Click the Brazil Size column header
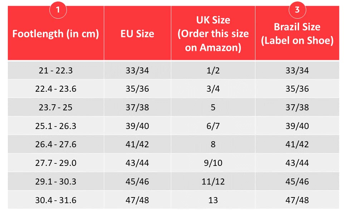The height and width of the screenshot is (215, 347). [297, 34]
